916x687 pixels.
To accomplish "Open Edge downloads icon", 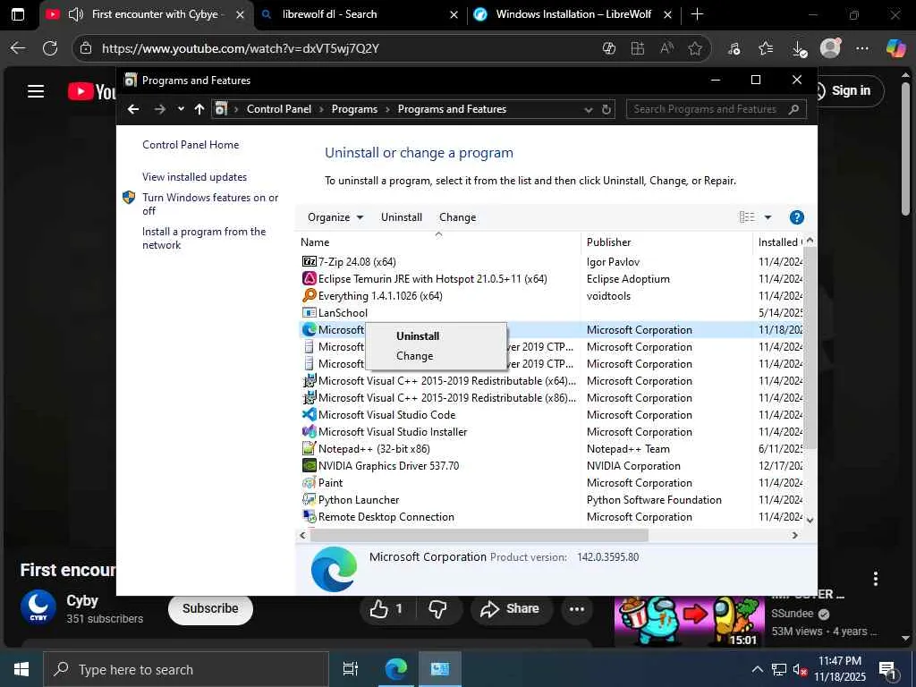I will (x=799, y=49).
